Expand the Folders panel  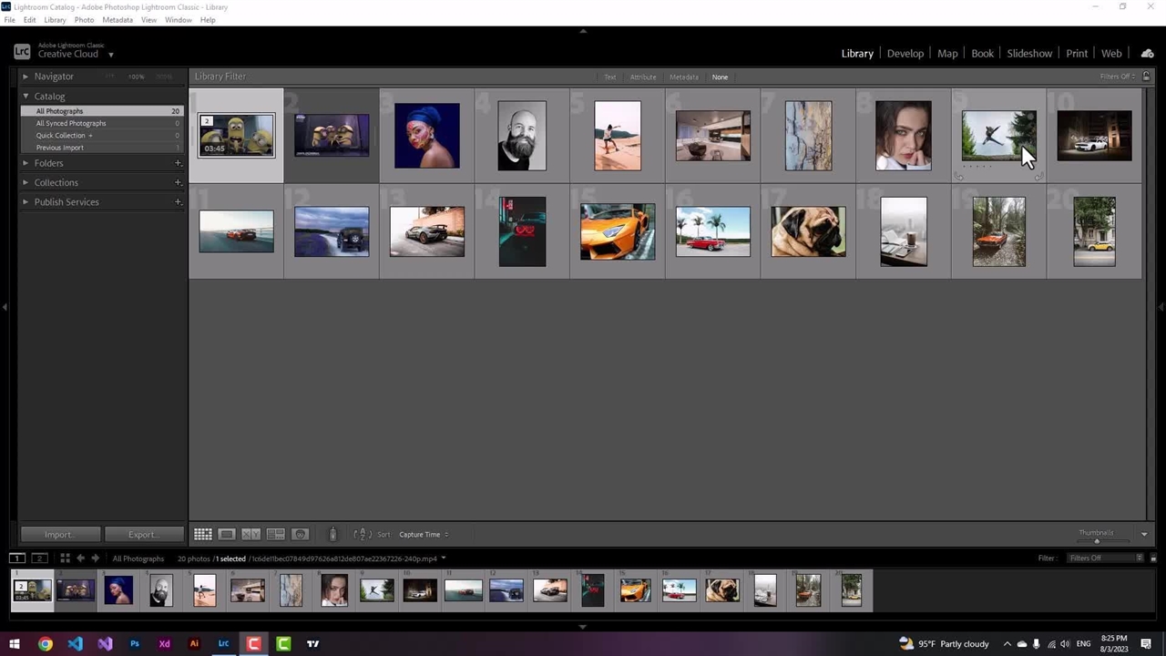26,164
